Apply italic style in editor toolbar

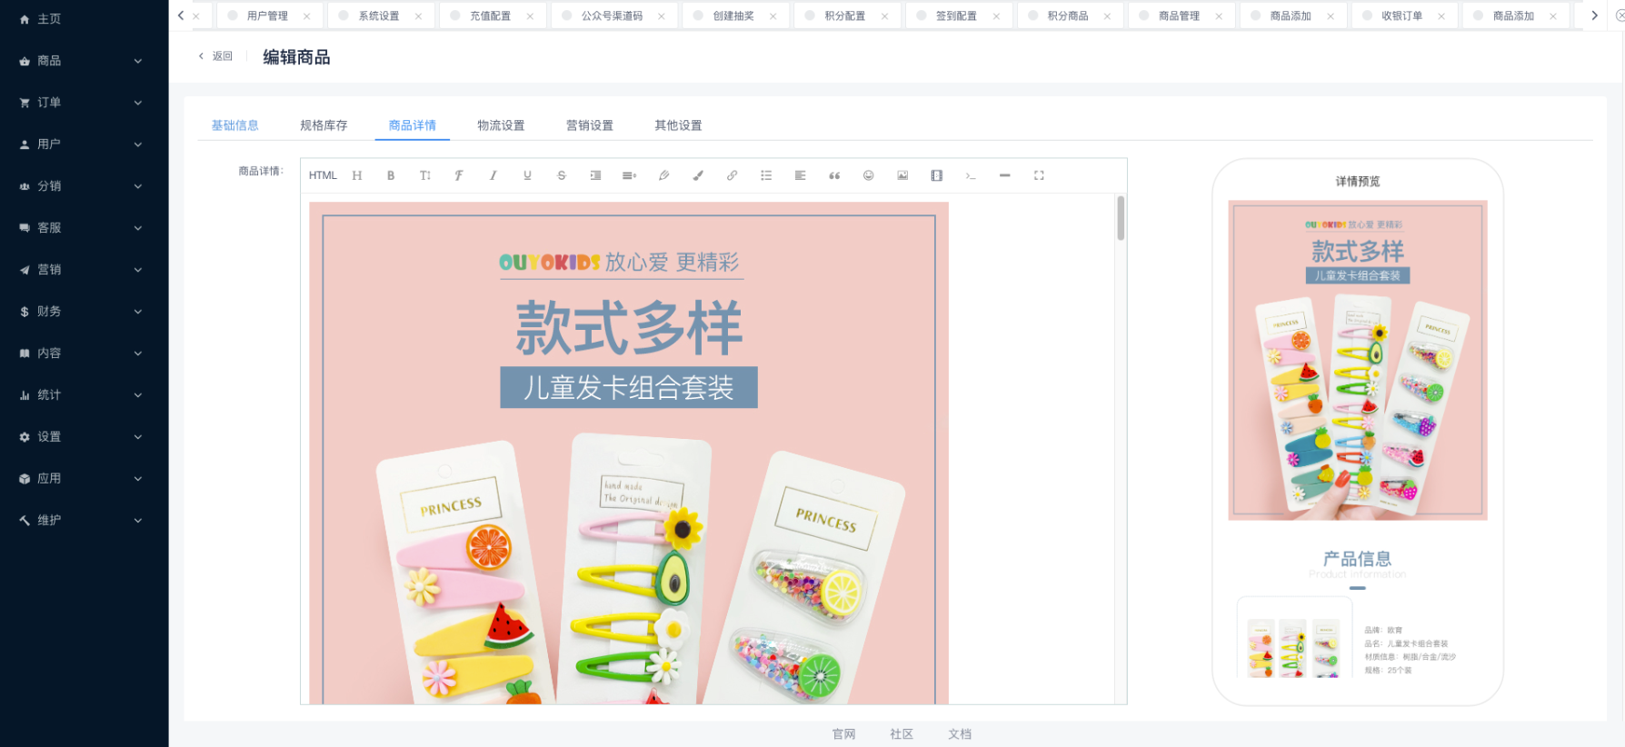pyautogui.click(x=493, y=175)
